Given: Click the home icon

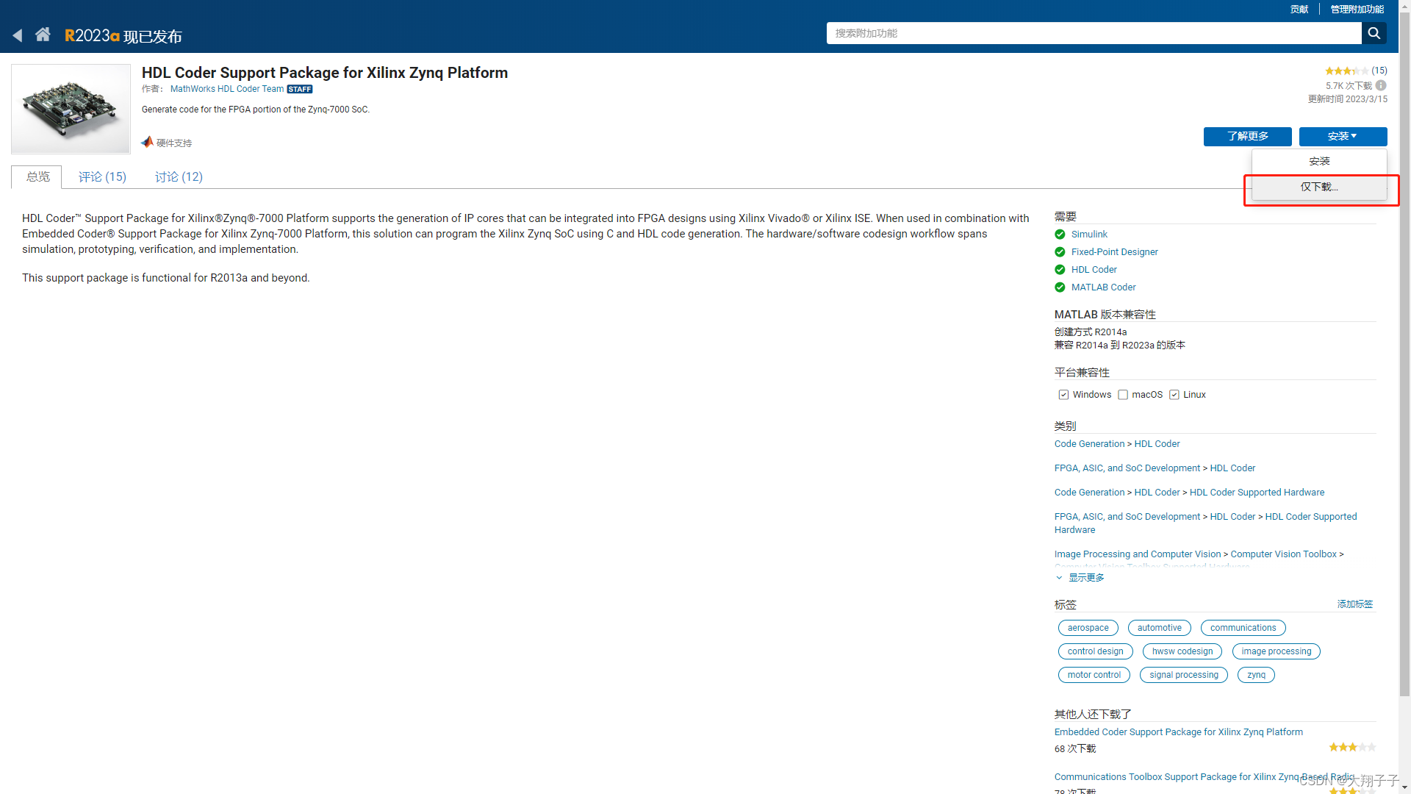Looking at the screenshot, I should click(x=43, y=35).
